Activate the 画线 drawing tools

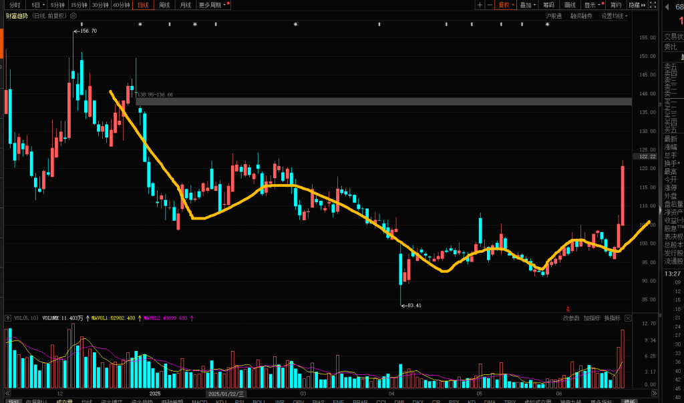570,5
